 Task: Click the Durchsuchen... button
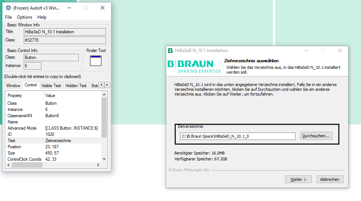(316, 136)
